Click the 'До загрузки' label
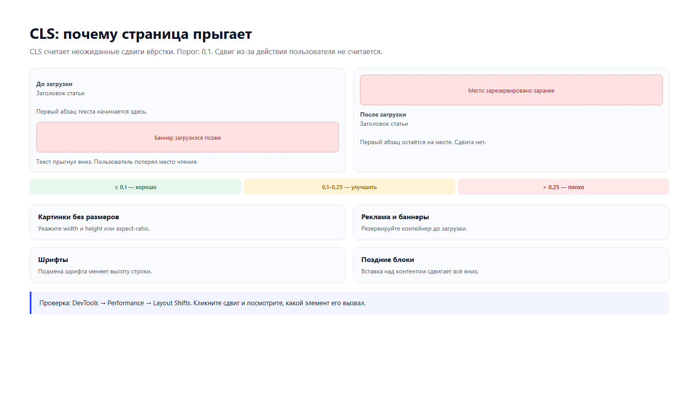This screenshot has height=393, width=699. click(54, 84)
